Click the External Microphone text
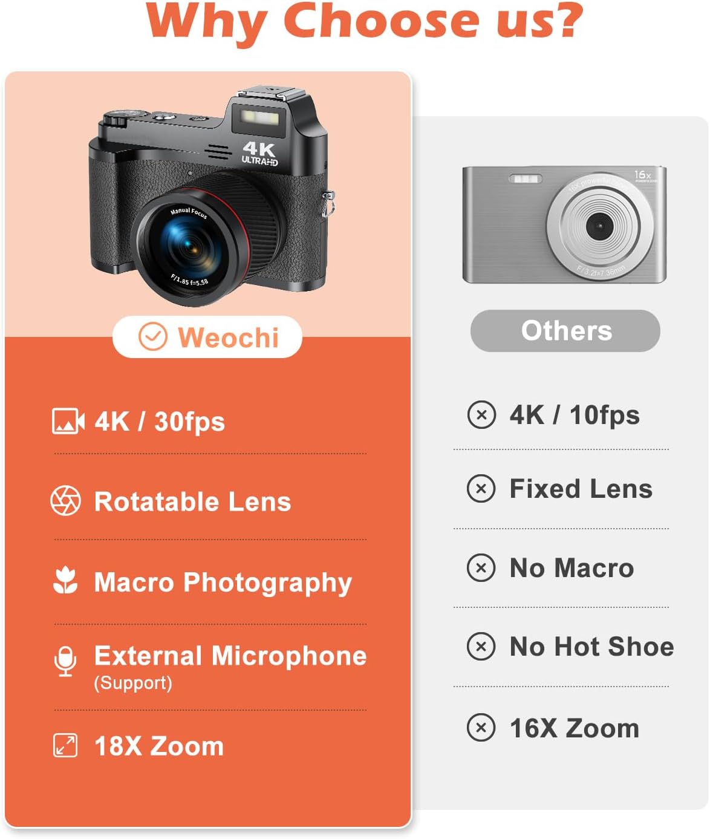Viewport: 710px width, 839px height. coord(230,656)
